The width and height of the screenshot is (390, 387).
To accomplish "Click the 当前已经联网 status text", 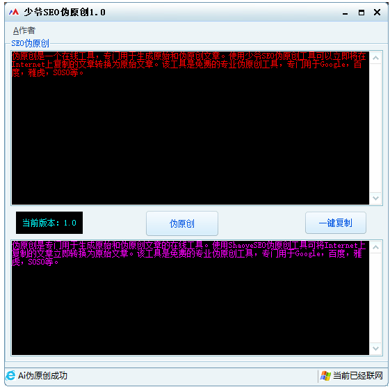I will pyautogui.click(x=357, y=376).
